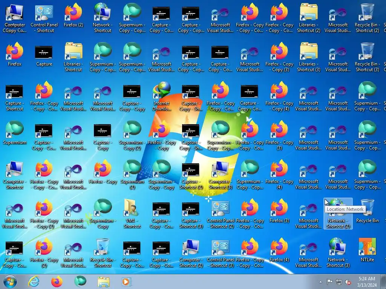Open Supermium browser from the taskbar
This screenshot has width=386, height=289.
(80, 281)
